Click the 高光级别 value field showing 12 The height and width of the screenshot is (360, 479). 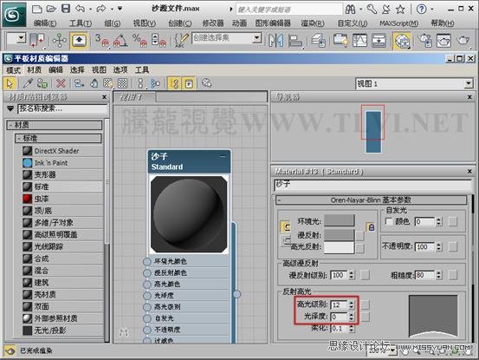(339, 305)
